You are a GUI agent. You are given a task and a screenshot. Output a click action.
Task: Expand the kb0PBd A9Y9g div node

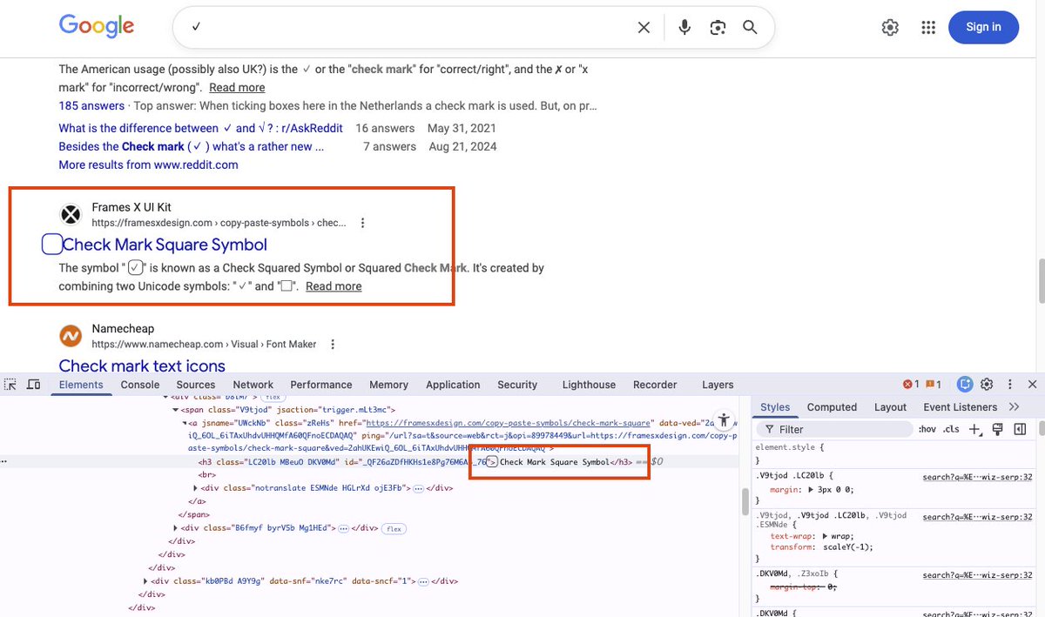(x=145, y=580)
